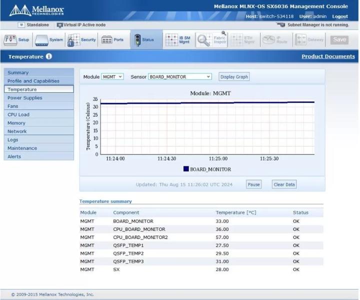Image resolution: width=360 pixels, height=300 pixels.
Task: Click the Module: MGMT chart title
Action: [x=210, y=93]
